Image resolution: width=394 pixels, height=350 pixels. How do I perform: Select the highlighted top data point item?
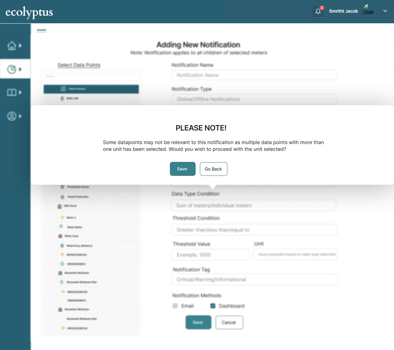[x=91, y=89]
